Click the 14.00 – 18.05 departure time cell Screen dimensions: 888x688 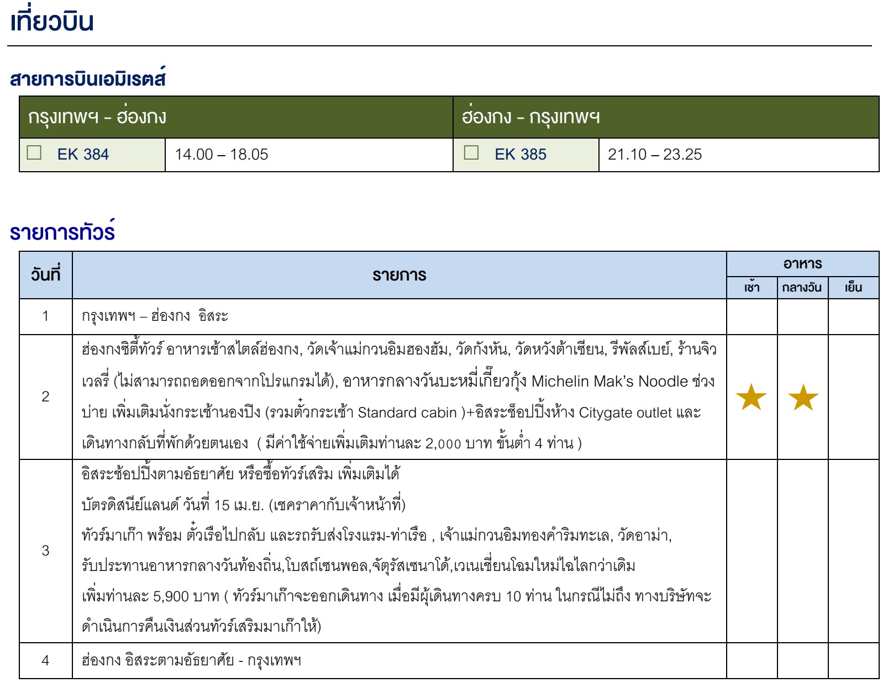(x=221, y=155)
